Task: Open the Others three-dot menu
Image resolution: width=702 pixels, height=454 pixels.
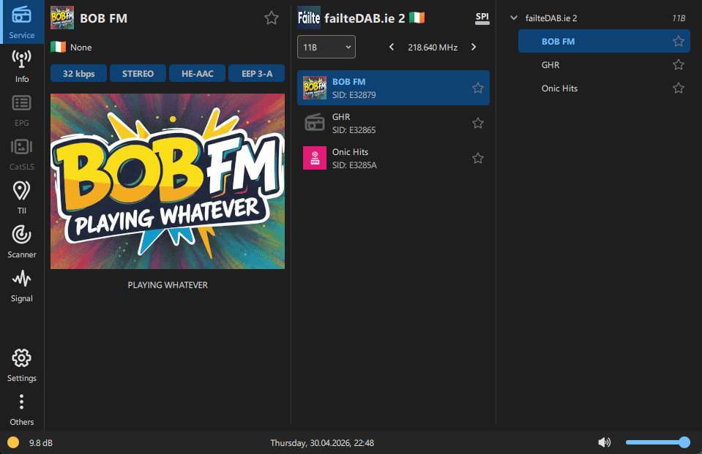Action: pyautogui.click(x=21, y=409)
